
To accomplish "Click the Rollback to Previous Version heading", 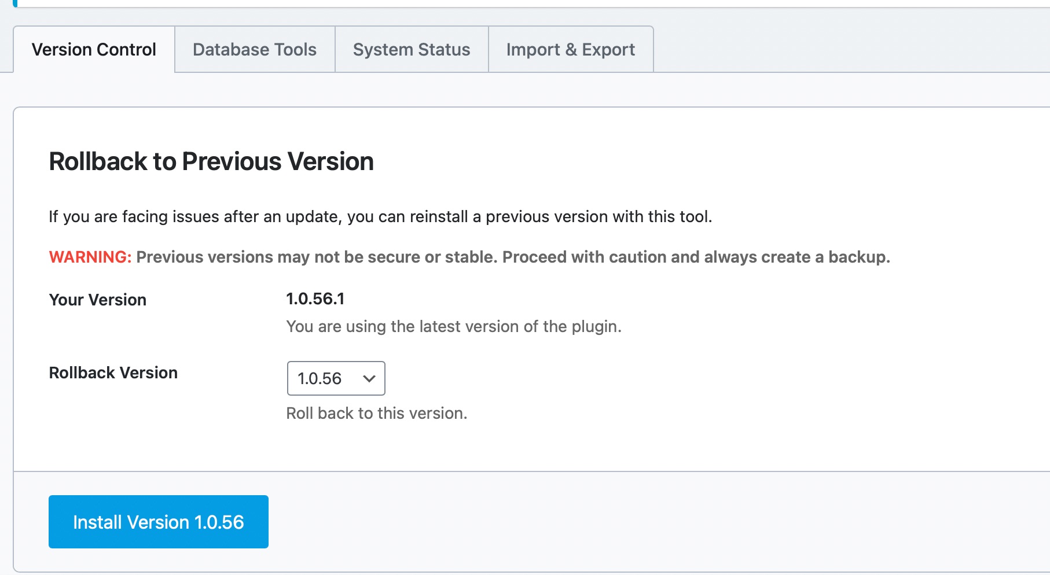I will click(211, 161).
